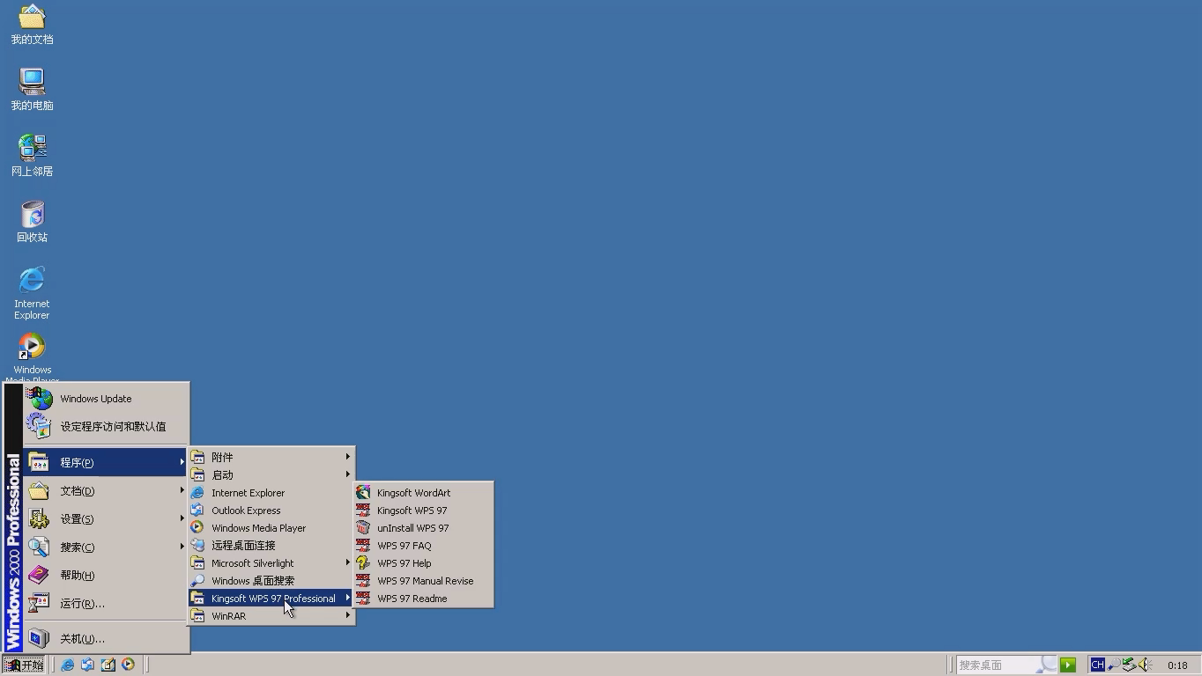
Task: Click the Show Desktop quick launch icon
Action: 108,665
